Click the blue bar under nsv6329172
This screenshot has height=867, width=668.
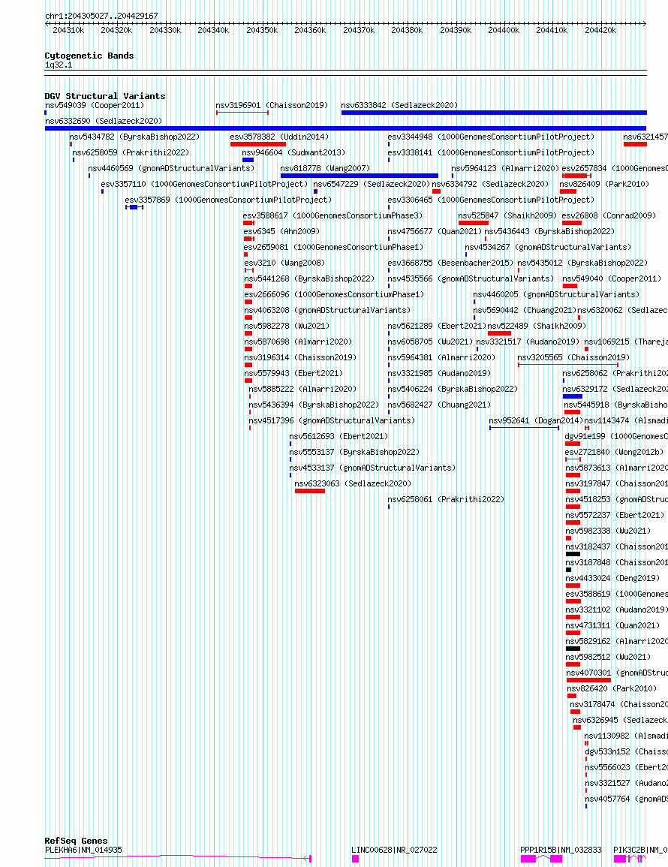[573, 396]
